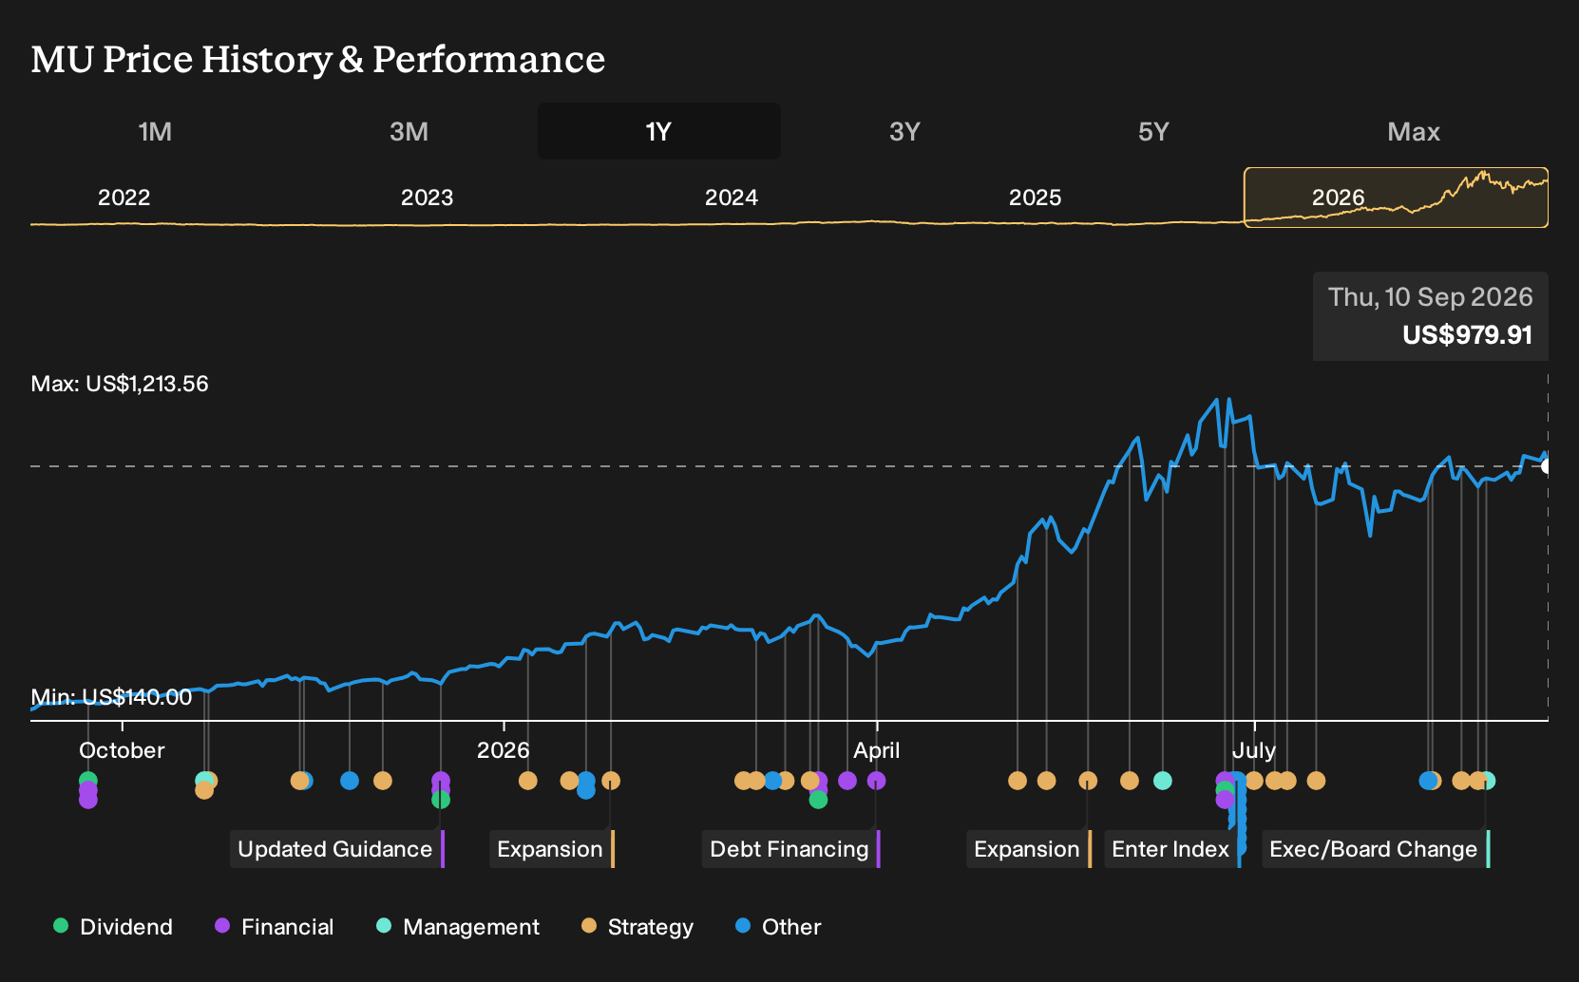Click the October axis label
Image resolution: width=1579 pixels, height=982 pixels.
(x=122, y=750)
